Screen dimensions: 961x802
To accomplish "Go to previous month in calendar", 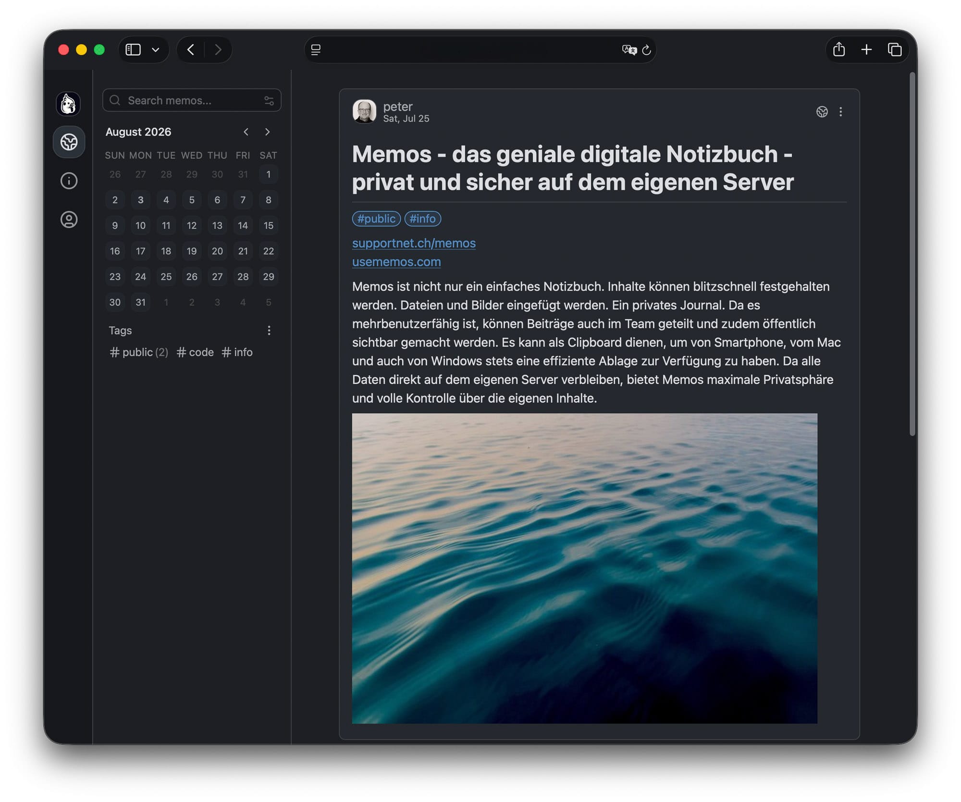I will 246,132.
